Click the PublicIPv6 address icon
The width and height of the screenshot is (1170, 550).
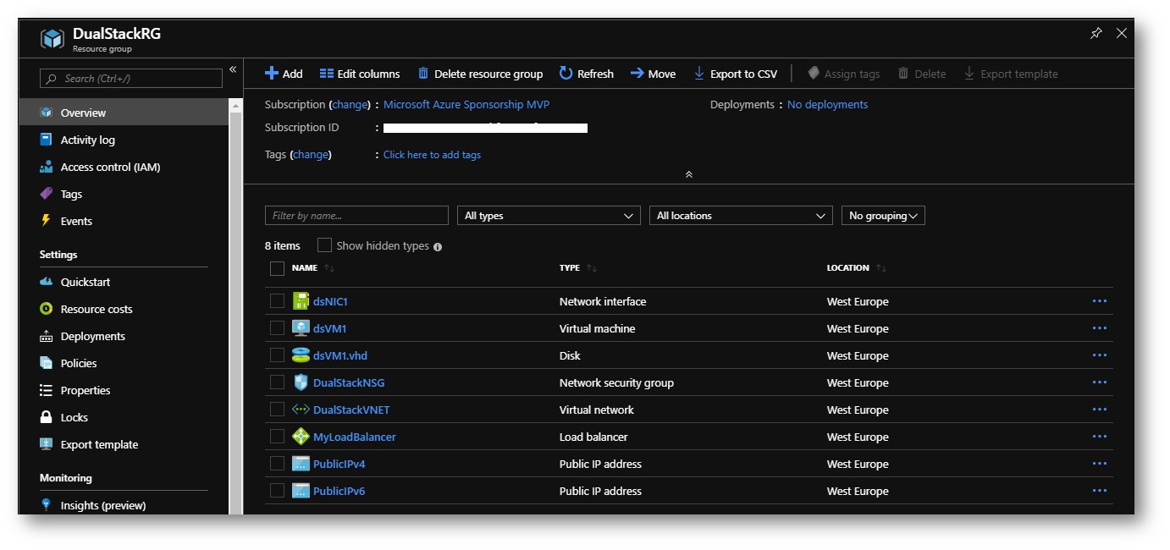click(x=301, y=491)
